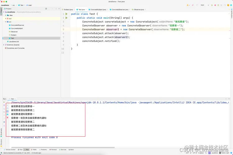Close the Test tab in Run panel
The width and height of the screenshot is (233, 155).
(15, 99)
